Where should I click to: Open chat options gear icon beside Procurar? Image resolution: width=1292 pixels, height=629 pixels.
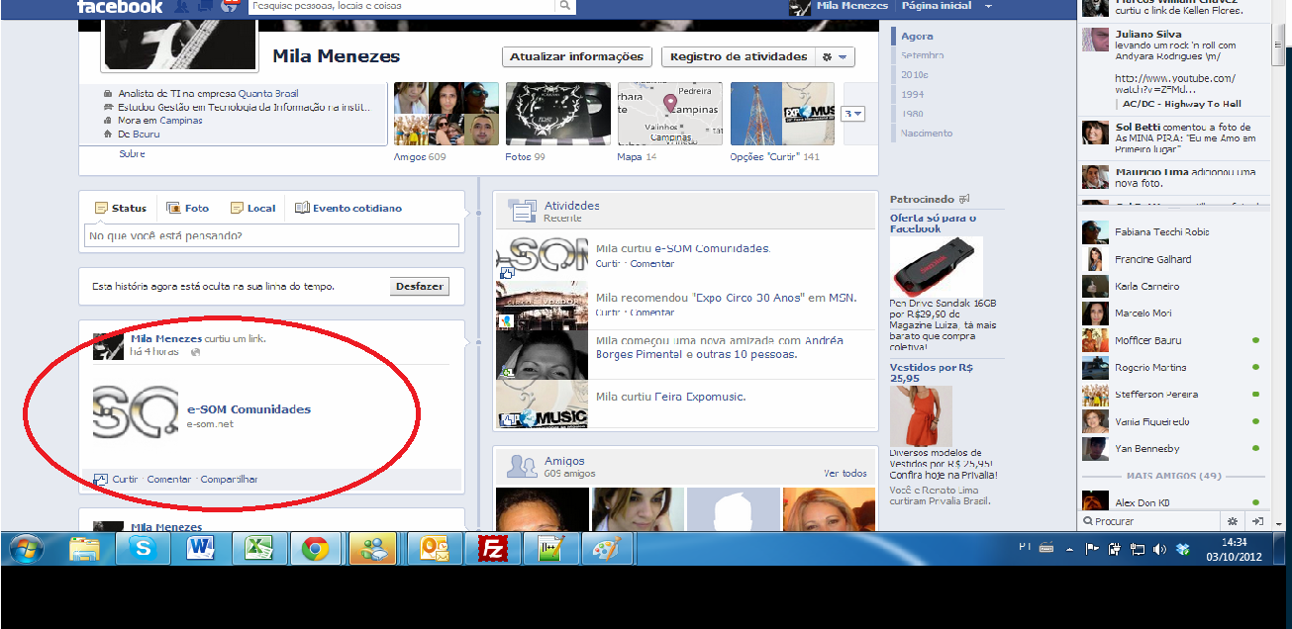pos(1233,521)
